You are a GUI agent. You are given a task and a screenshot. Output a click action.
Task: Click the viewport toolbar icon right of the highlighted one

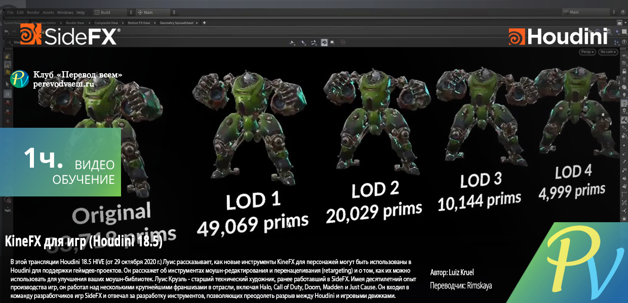coord(332,42)
